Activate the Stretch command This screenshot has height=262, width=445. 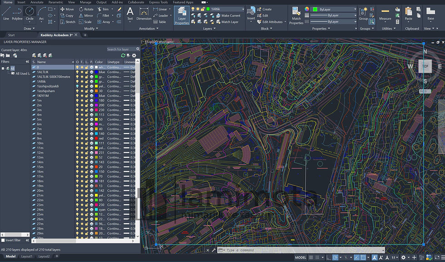tap(68, 21)
